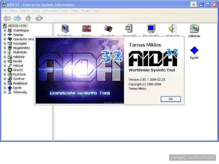Expand the Háttértár tree node

tap(5, 57)
